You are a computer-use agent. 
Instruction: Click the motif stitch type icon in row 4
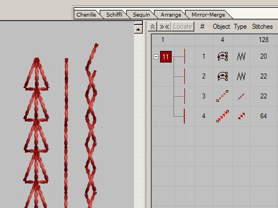(241, 116)
